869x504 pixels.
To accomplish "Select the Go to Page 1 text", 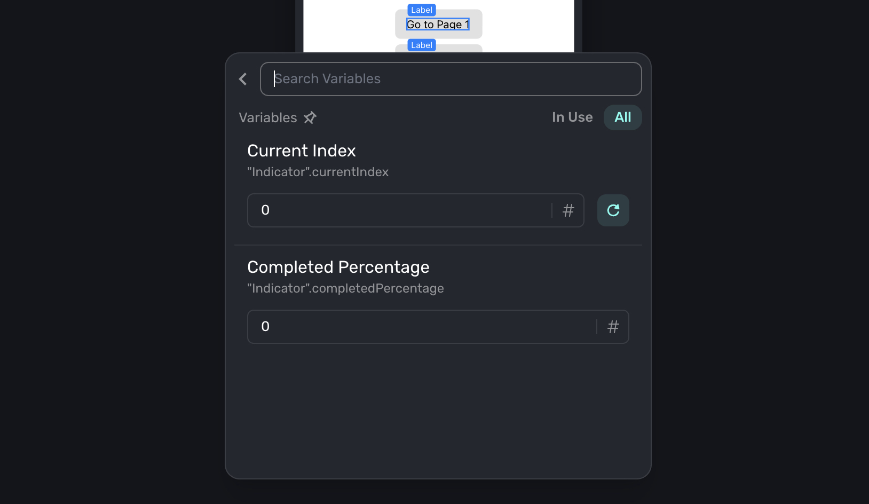I will click(x=438, y=25).
